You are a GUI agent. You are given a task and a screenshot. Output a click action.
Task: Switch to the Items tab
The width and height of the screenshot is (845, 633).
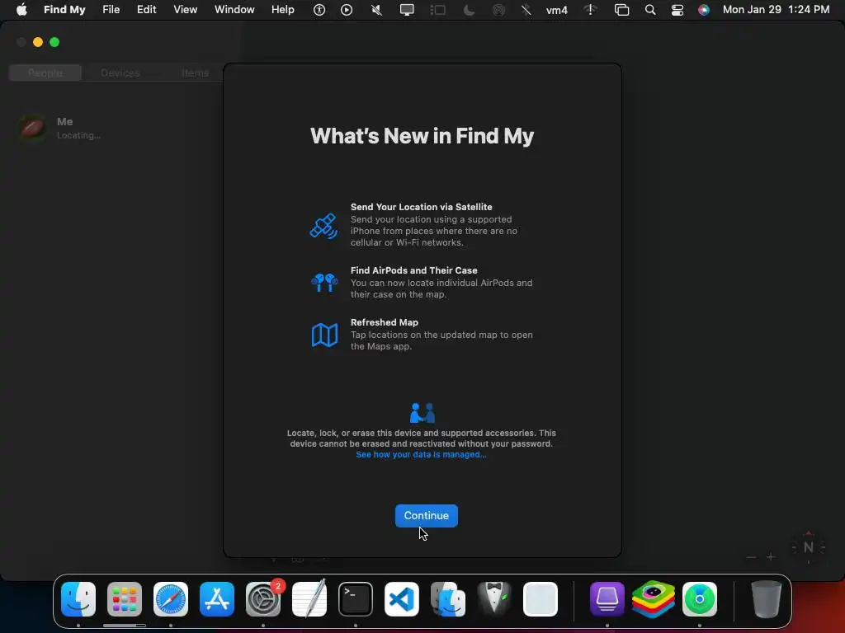pyautogui.click(x=195, y=73)
